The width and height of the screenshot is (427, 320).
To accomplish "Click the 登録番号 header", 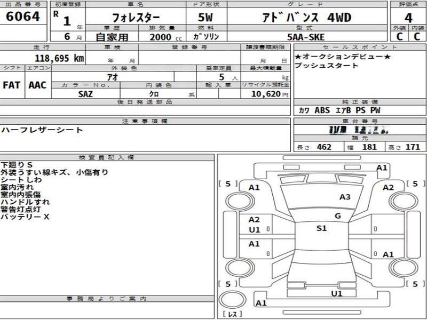I will (189, 47).
